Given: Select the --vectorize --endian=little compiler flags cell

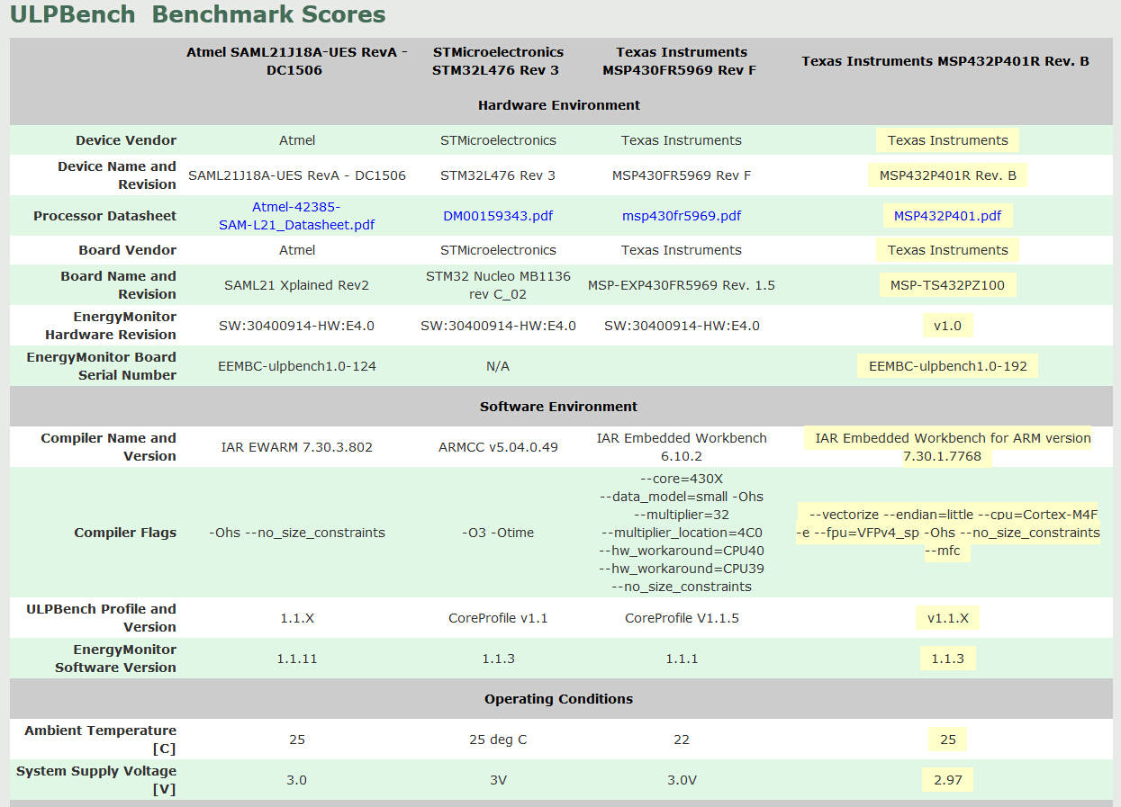Looking at the screenshot, I should pos(947,533).
